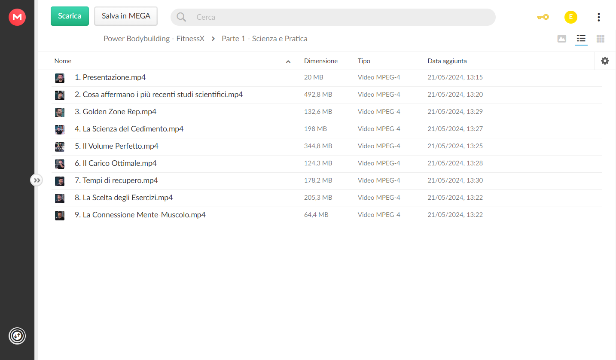The width and height of the screenshot is (616, 360).
Task: Select thumbnail of 5. Il Volume Perfetto.mp4
Action: click(60, 146)
